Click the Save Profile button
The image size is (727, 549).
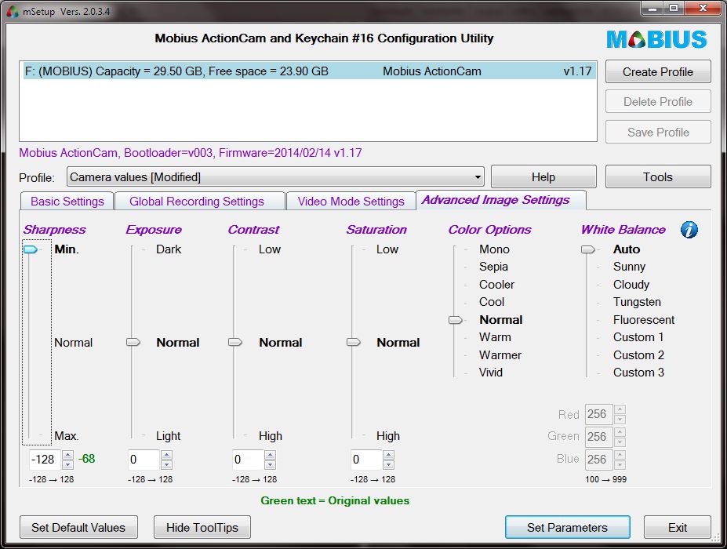658,132
